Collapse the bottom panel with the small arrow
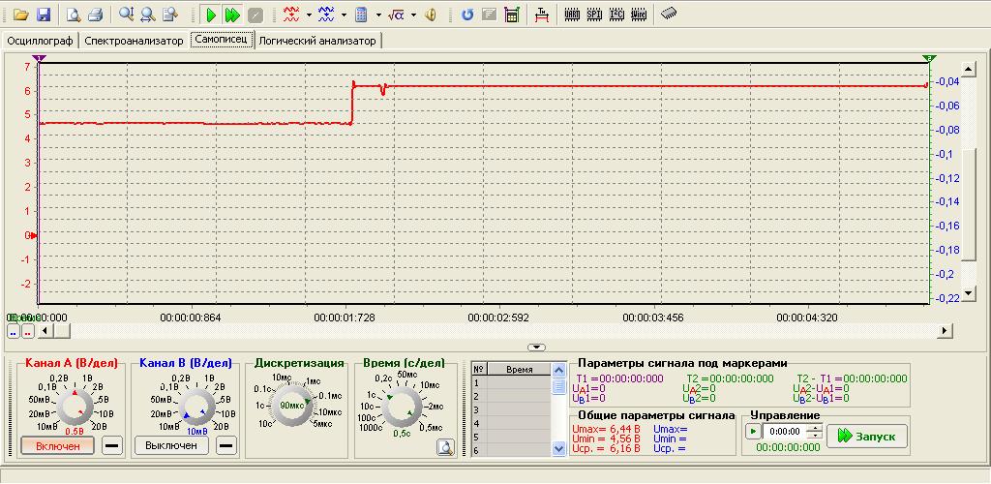The image size is (991, 484). 535,347
